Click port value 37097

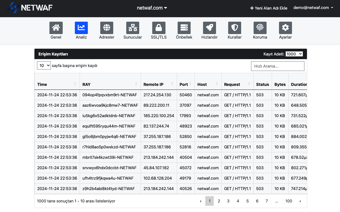pos(186,105)
